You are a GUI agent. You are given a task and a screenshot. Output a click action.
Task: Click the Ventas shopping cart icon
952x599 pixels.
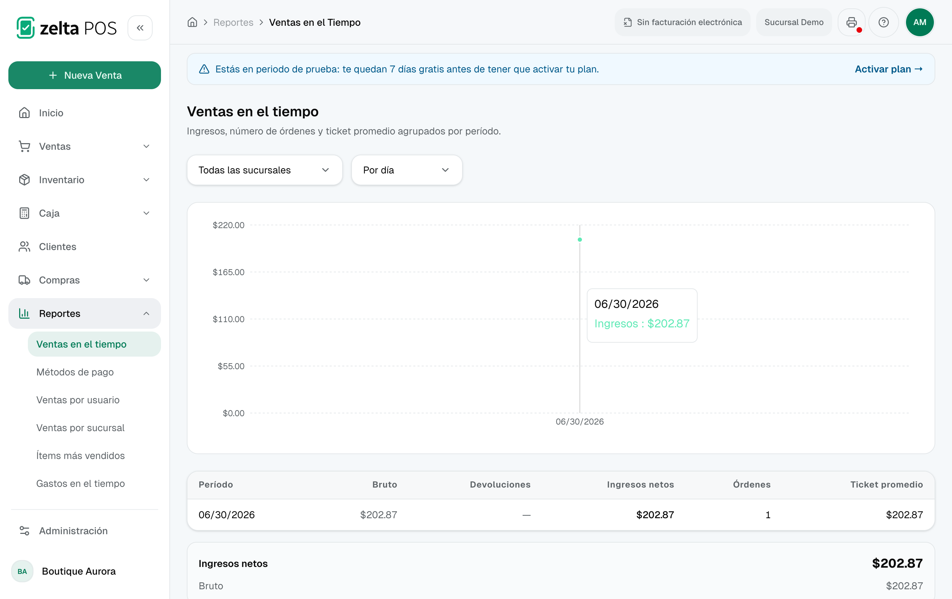coord(24,146)
